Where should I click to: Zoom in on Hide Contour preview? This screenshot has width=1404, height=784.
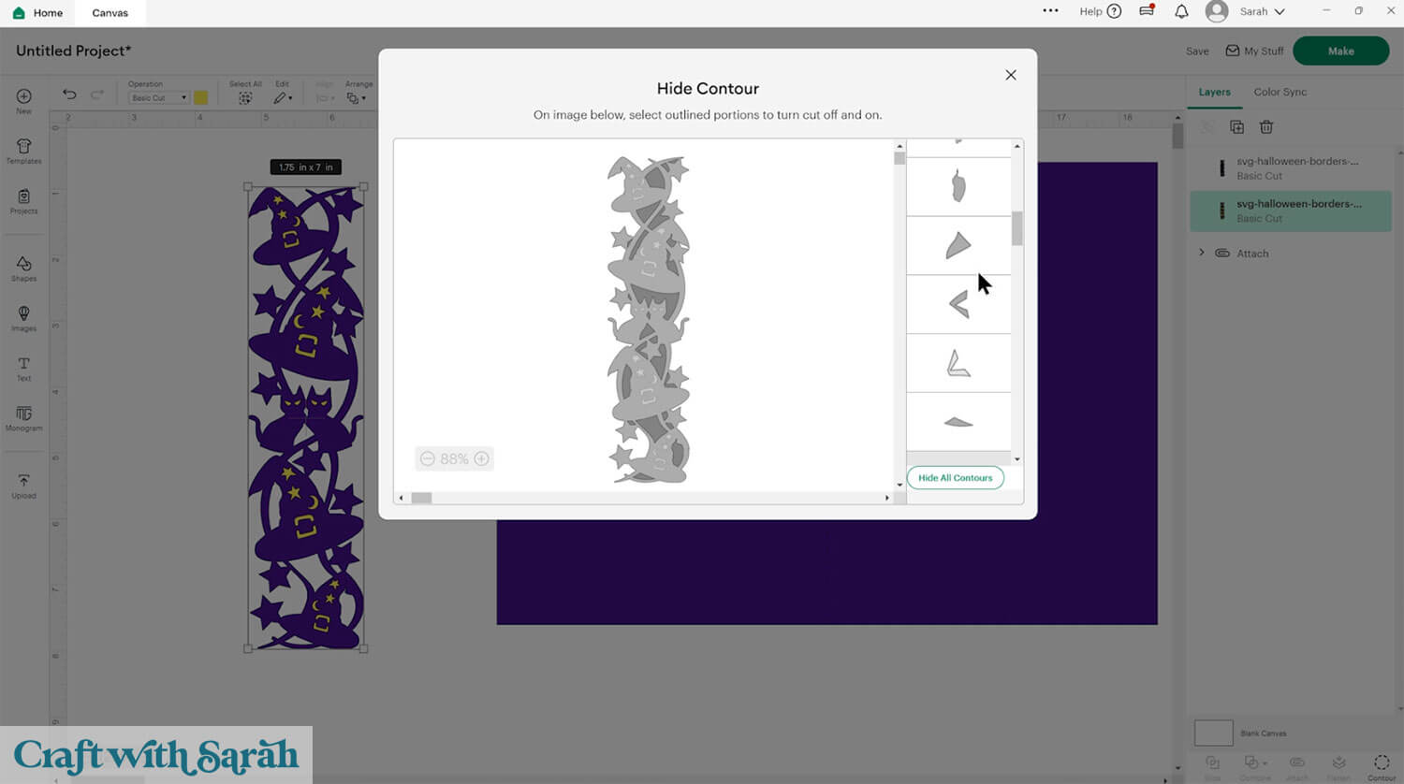tap(481, 458)
